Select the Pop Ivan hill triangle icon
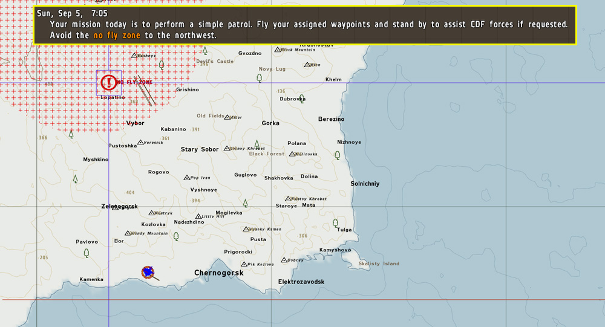 click(x=187, y=177)
